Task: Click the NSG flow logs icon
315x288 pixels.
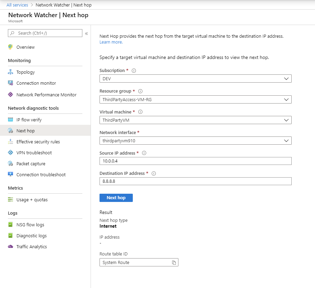Action: click(10, 225)
